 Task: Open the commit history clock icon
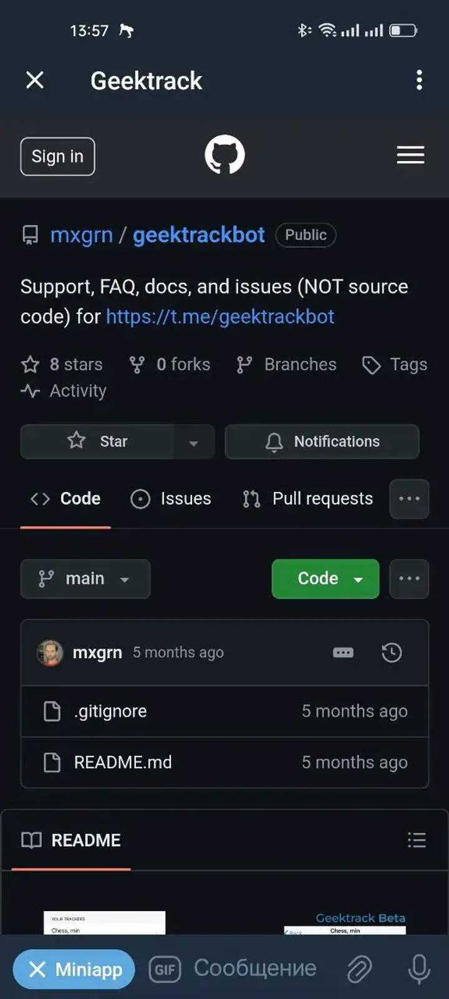[392, 652]
